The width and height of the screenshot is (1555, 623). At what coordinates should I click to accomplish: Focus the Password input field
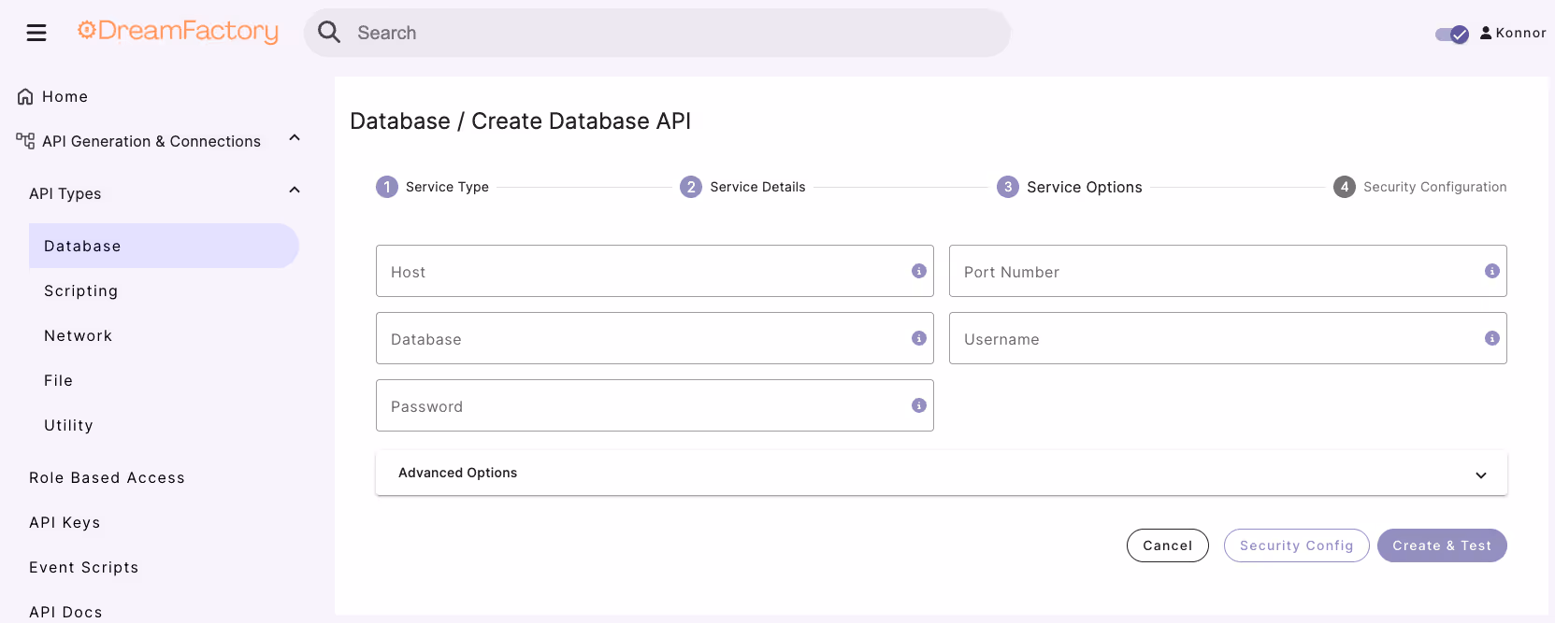(655, 405)
